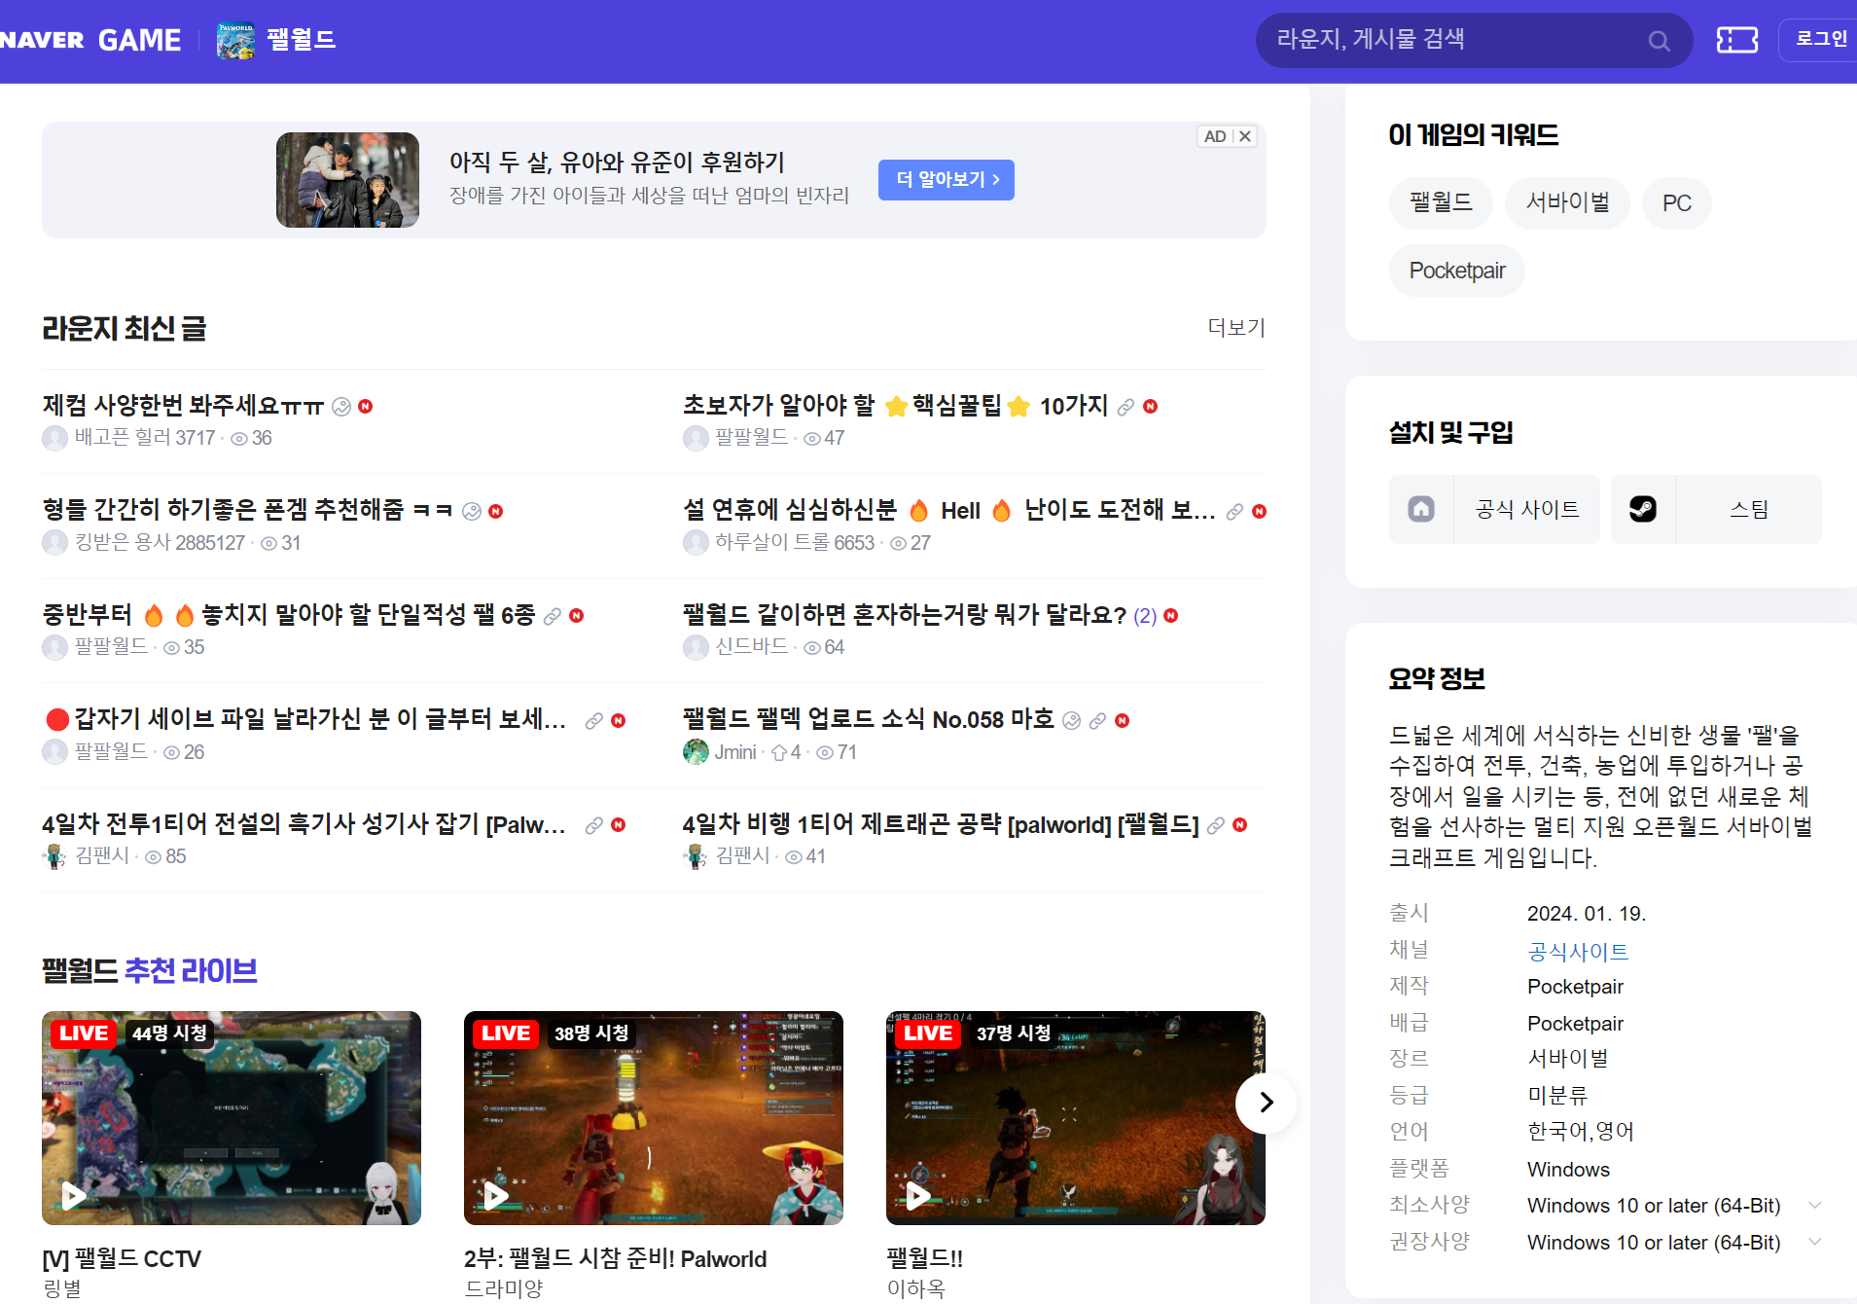This screenshot has width=1857, height=1304.
Task: Click the 로그인 button
Action: pyautogui.click(x=1821, y=40)
